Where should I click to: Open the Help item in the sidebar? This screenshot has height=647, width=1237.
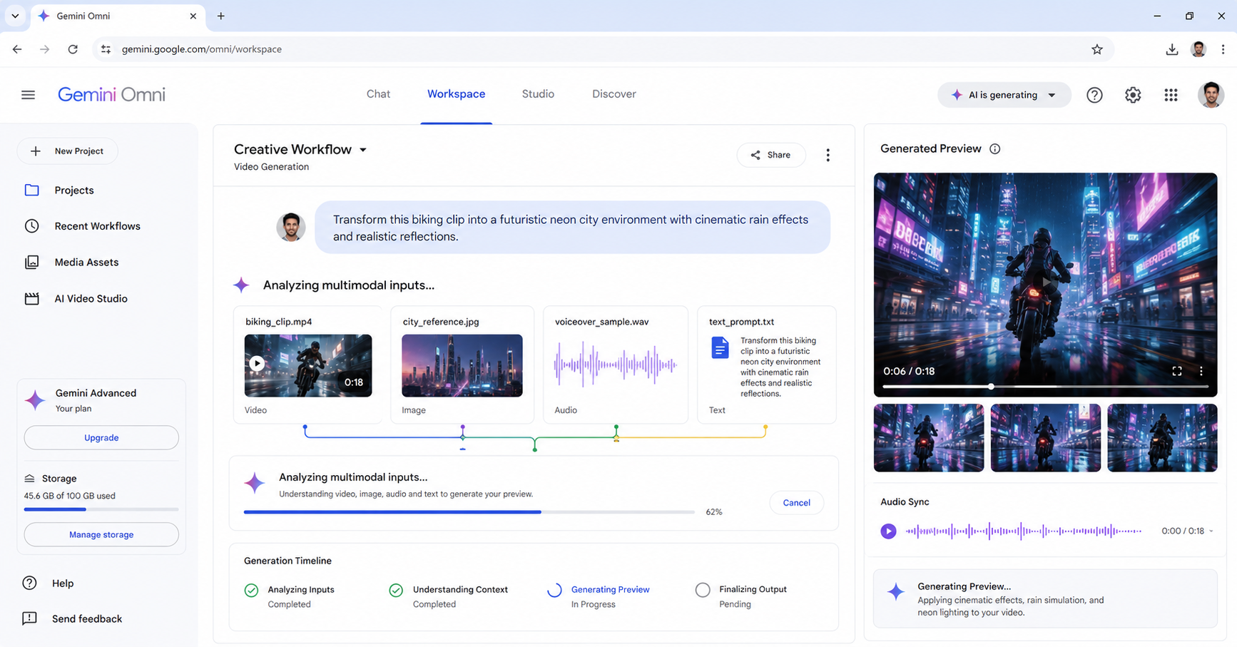49,584
